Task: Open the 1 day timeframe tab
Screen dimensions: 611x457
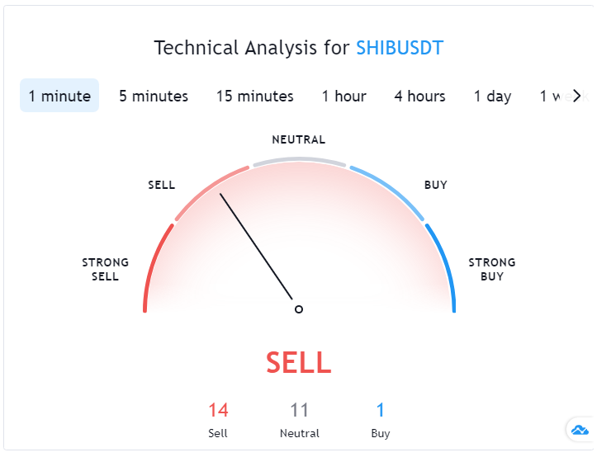Action: 493,96
